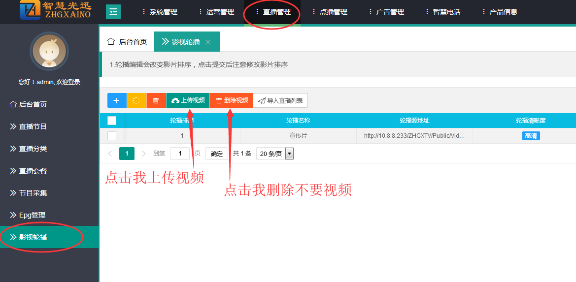Open the 点播管理 top menu
This screenshot has width=576, height=282.
point(329,12)
